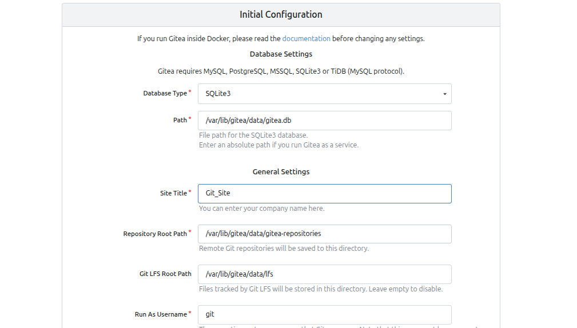The height and width of the screenshot is (328, 577).
Task: Click the Site Title label
Action: click(173, 193)
